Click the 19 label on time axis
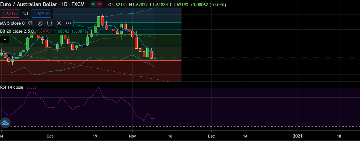The image size is (360, 141). 95,136
